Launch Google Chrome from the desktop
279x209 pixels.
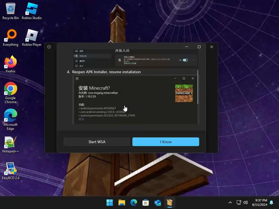coord(11,93)
